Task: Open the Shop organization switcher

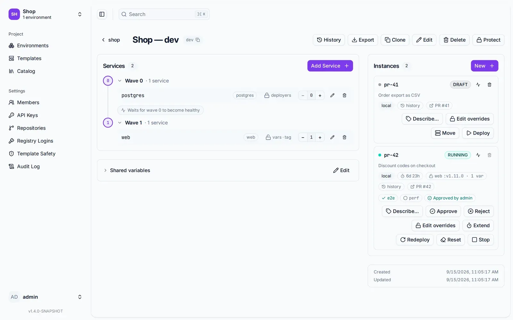Action: [45, 14]
